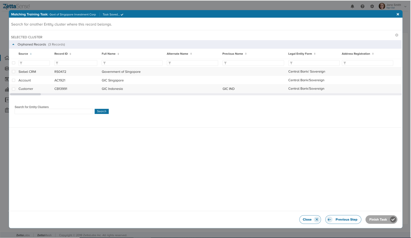Image resolution: width=411 pixels, height=238 pixels.
Task: Sort by Legal Entity Form column
Action: point(315,54)
